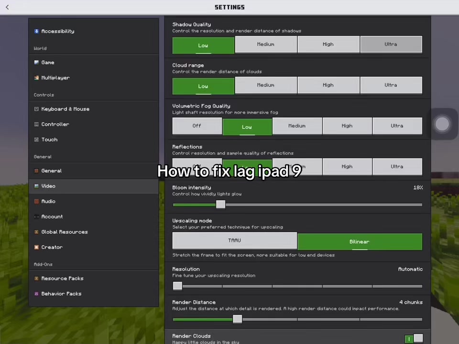The image size is (459, 344).
Task: Select Ultra for Cloud range
Action: click(x=391, y=85)
